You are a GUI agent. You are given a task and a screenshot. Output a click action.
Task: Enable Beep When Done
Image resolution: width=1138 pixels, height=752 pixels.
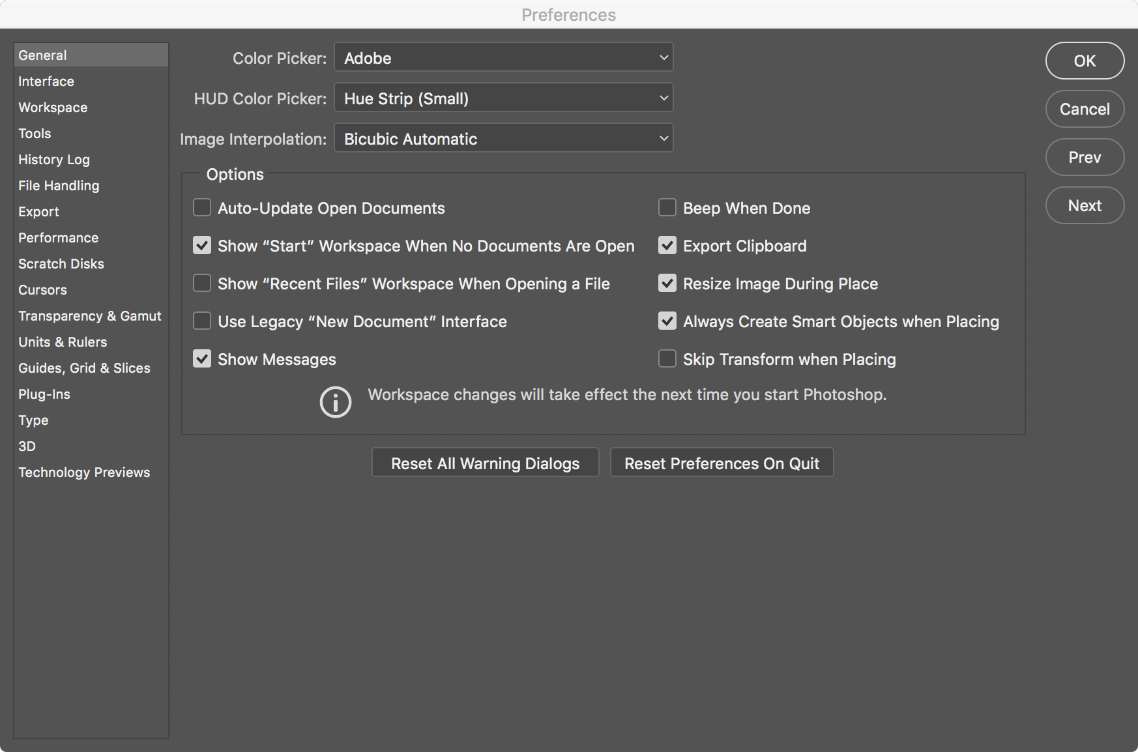tap(667, 208)
